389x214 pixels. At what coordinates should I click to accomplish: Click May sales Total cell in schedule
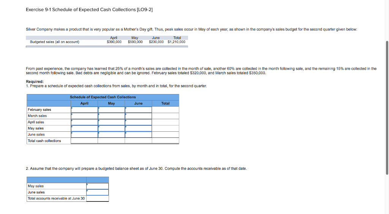pyautogui.click(x=166, y=128)
